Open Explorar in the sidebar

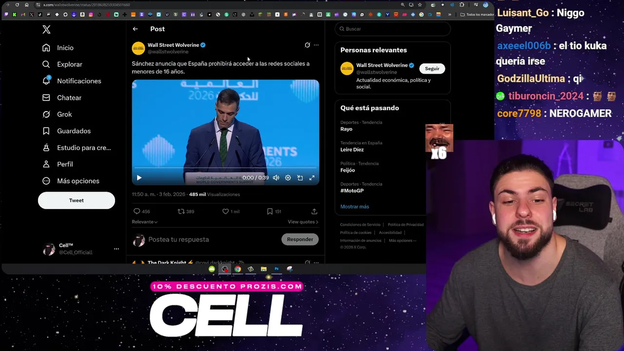[62, 64]
